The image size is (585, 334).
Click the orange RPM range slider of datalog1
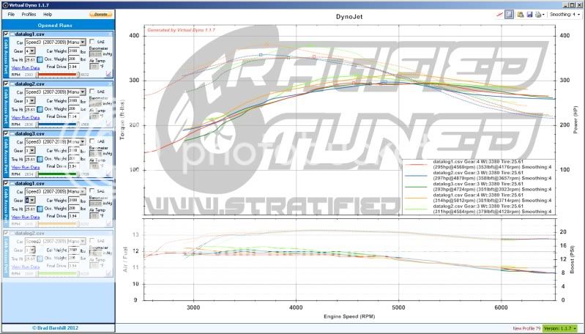(57, 224)
